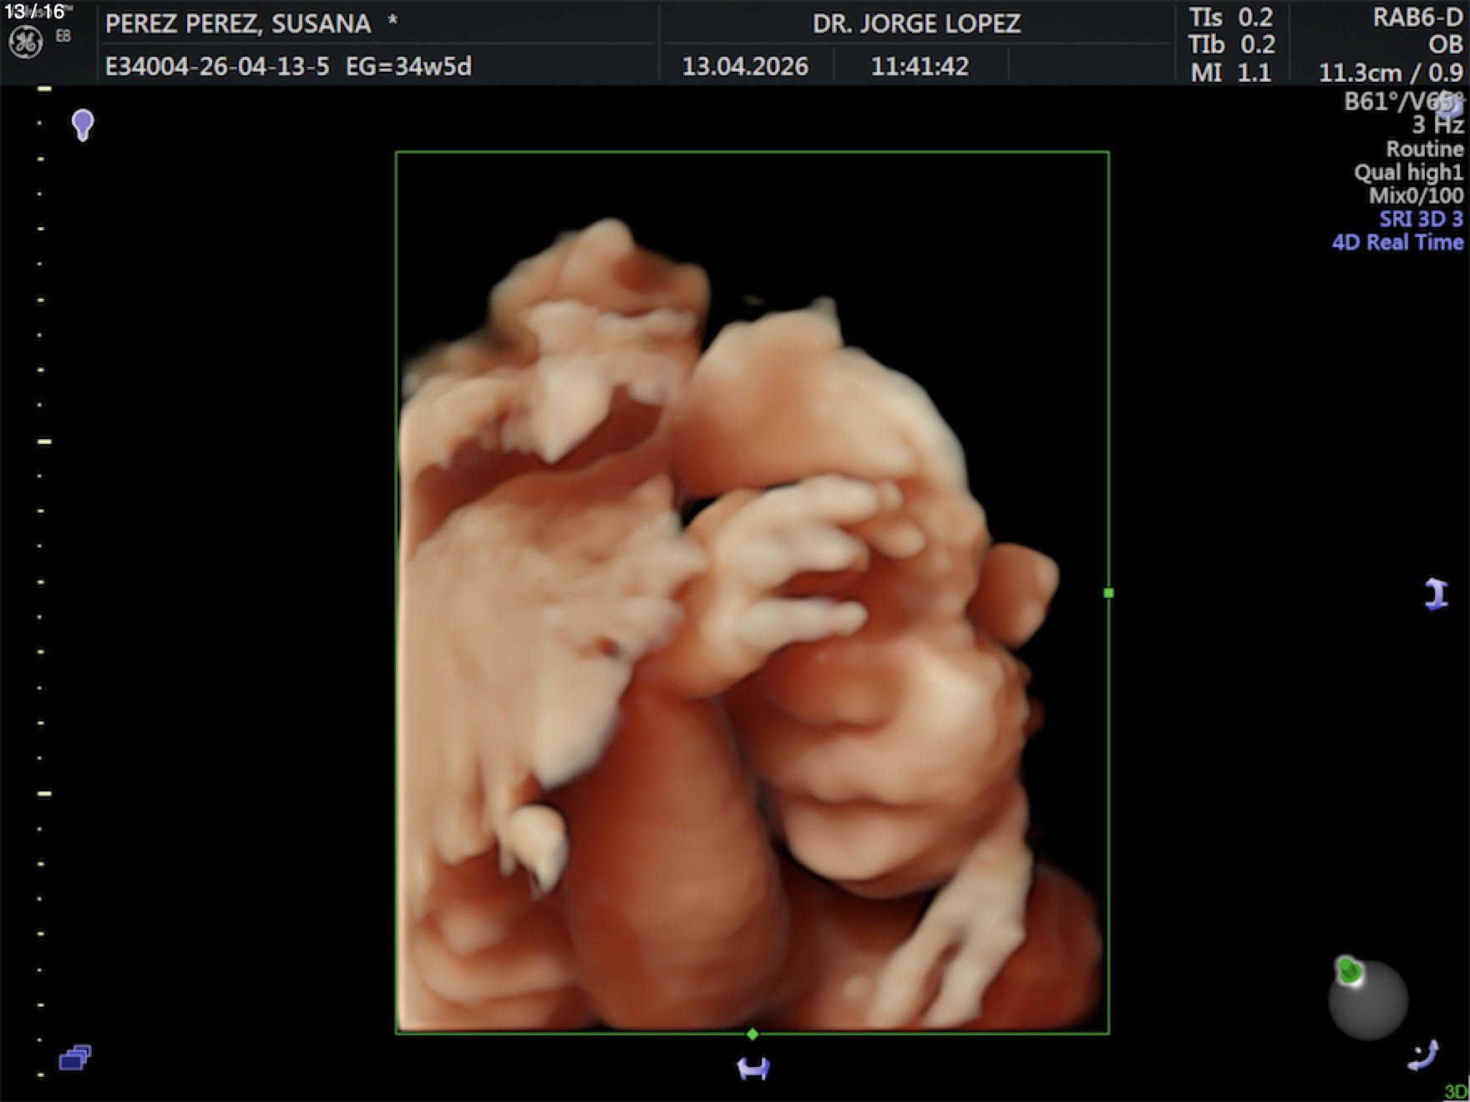
Task: Click the gray orientation sphere
Action: pyautogui.click(x=1369, y=1002)
